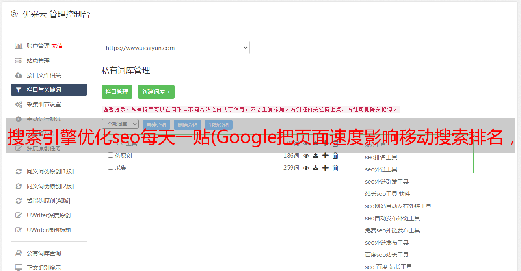This screenshot has height=271, width=521.
Task: Click the cloud upload icon for 接口文件相关
Action: coord(19,75)
